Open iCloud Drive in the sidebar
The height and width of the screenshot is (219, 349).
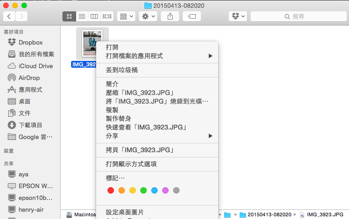(30, 66)
